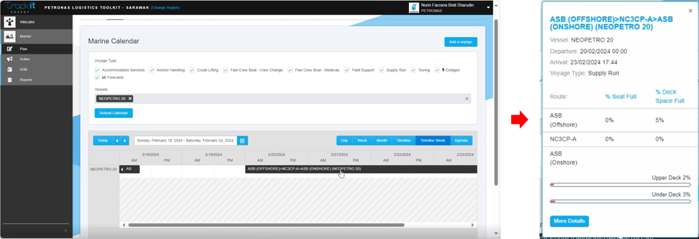Click the Upper Deck 2% progress bar
699x239 pixels.
point(620,185)
